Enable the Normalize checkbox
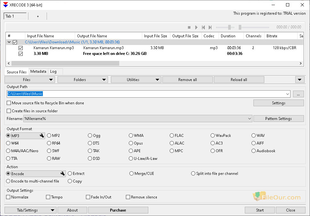This screenshot has width=310, height=216. click(8, 197)
